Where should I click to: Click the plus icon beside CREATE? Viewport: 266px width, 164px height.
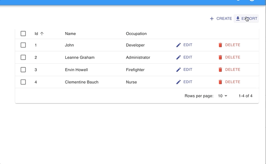[212, 19]
